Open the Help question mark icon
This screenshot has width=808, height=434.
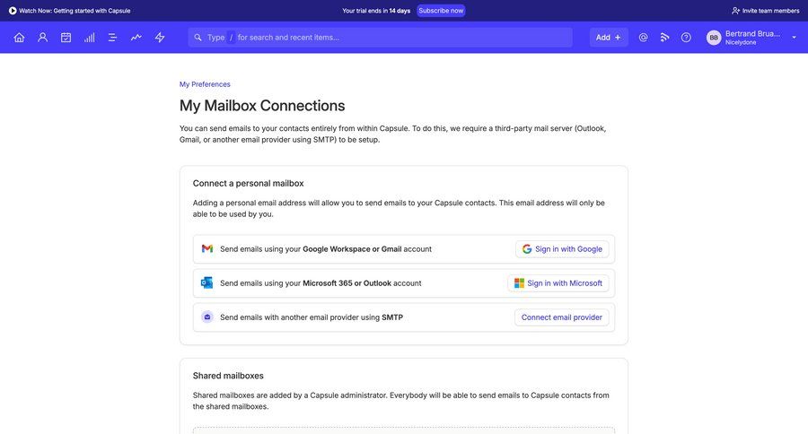pos(686,38)
